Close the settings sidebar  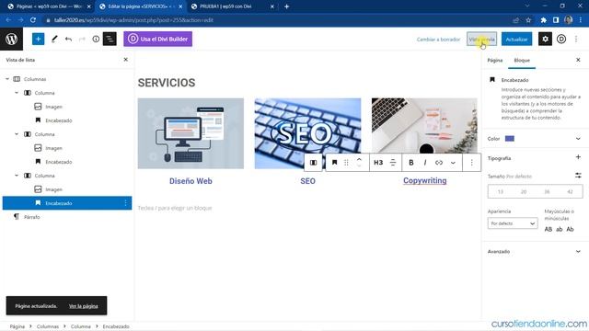(578, 60)
